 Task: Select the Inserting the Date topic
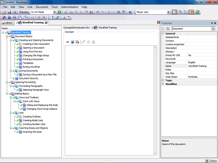[x=32, y=132]
